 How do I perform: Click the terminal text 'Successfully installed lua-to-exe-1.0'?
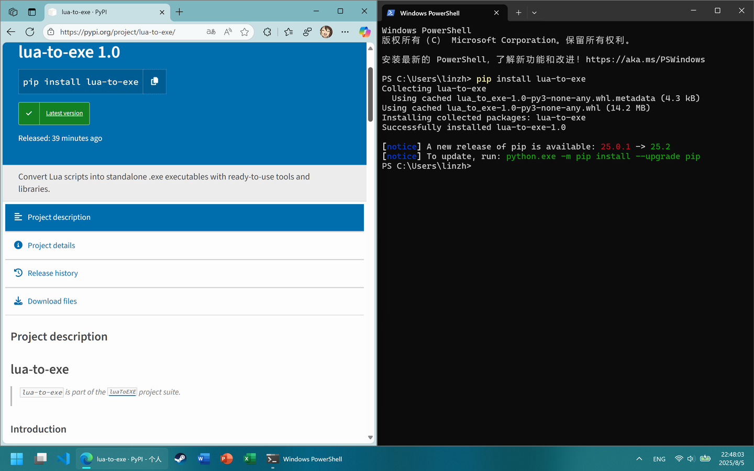pos(474,127)
